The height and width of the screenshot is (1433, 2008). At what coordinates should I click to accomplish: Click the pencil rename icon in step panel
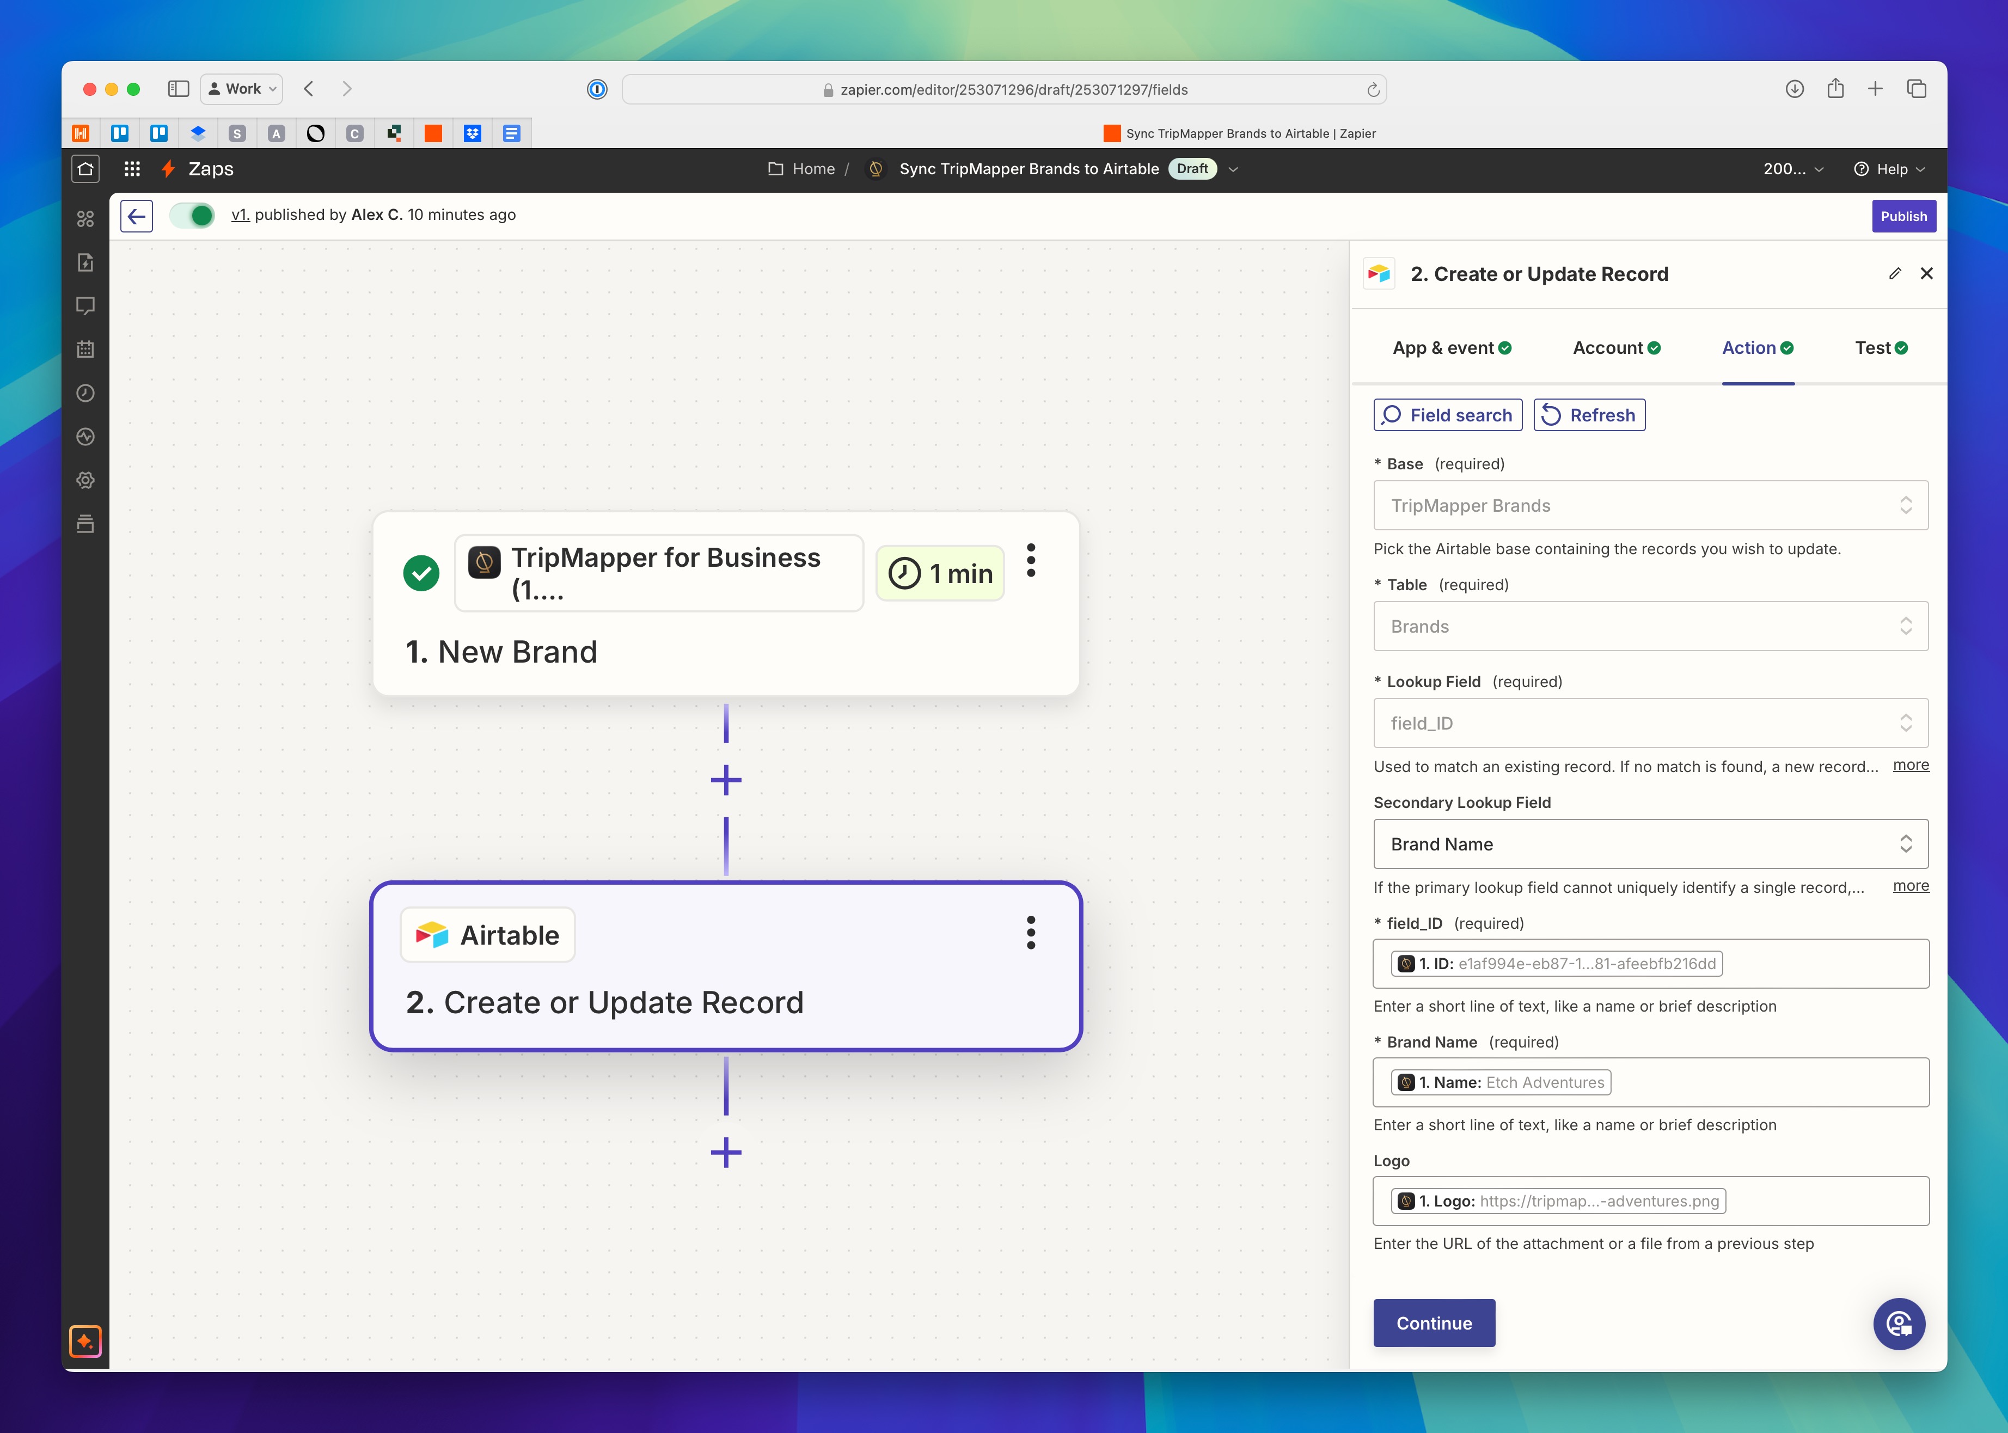[x=1894, y=273]
